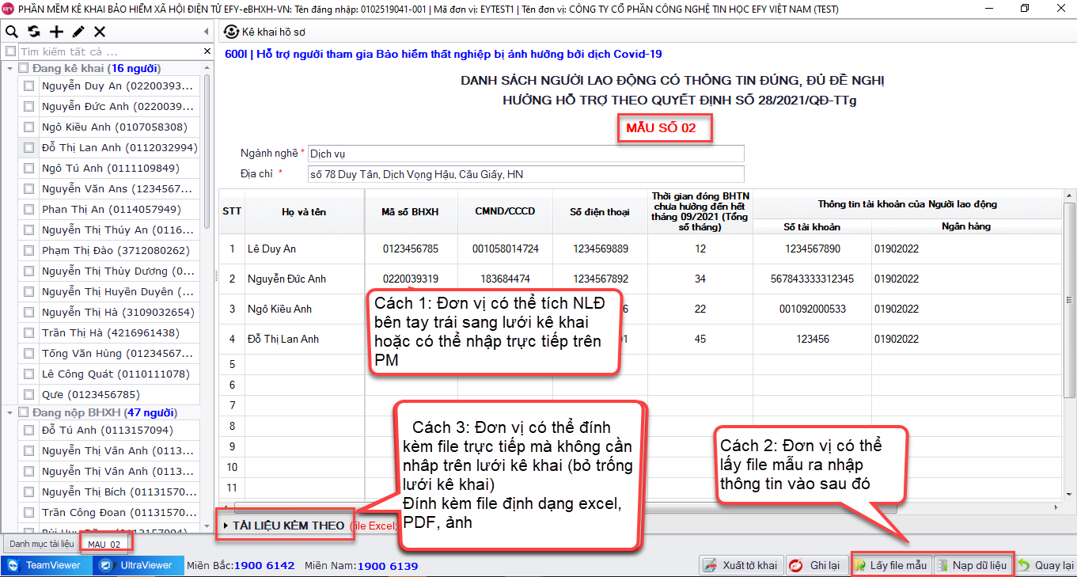Click the Tìm kiếm tất cả search box

coord(110,51)
